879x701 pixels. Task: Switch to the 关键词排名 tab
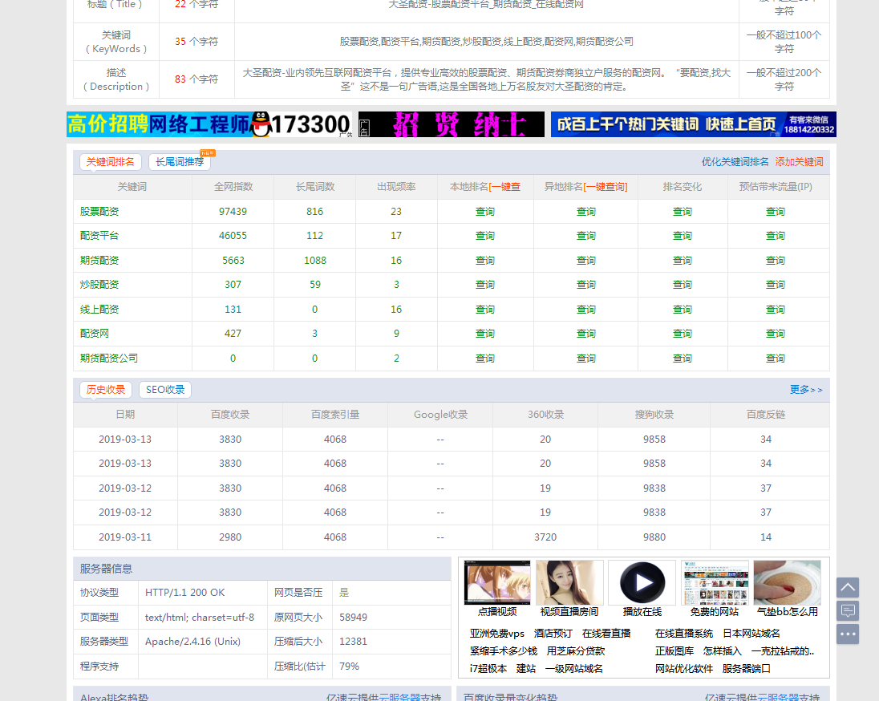point(111,162)
